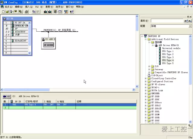Click the CiR-Object icon in catalog
Screen dimensions: 193x139
click(149, 75)
